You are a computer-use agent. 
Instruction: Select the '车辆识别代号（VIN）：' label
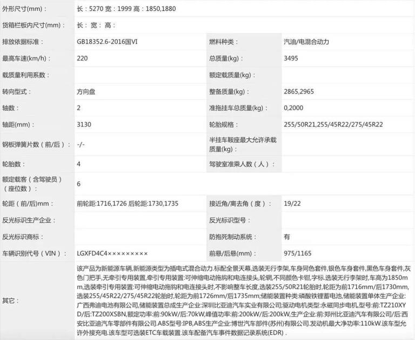(35, 254)
